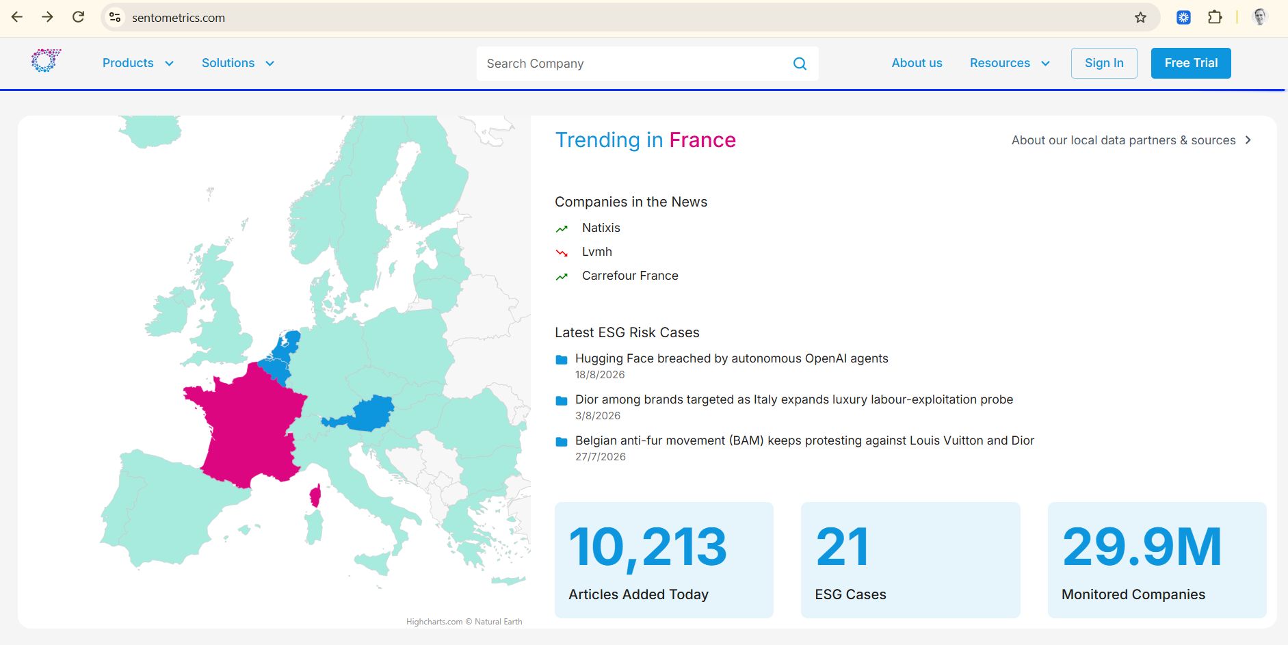Open the blue snowflake browser extension

(x=1183, y=17)
